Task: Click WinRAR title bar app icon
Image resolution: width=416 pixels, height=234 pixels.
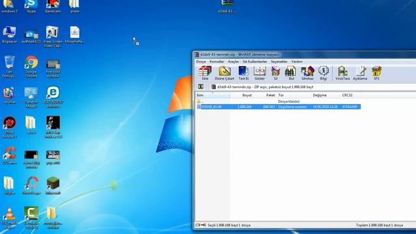Action: click(196, 55)
